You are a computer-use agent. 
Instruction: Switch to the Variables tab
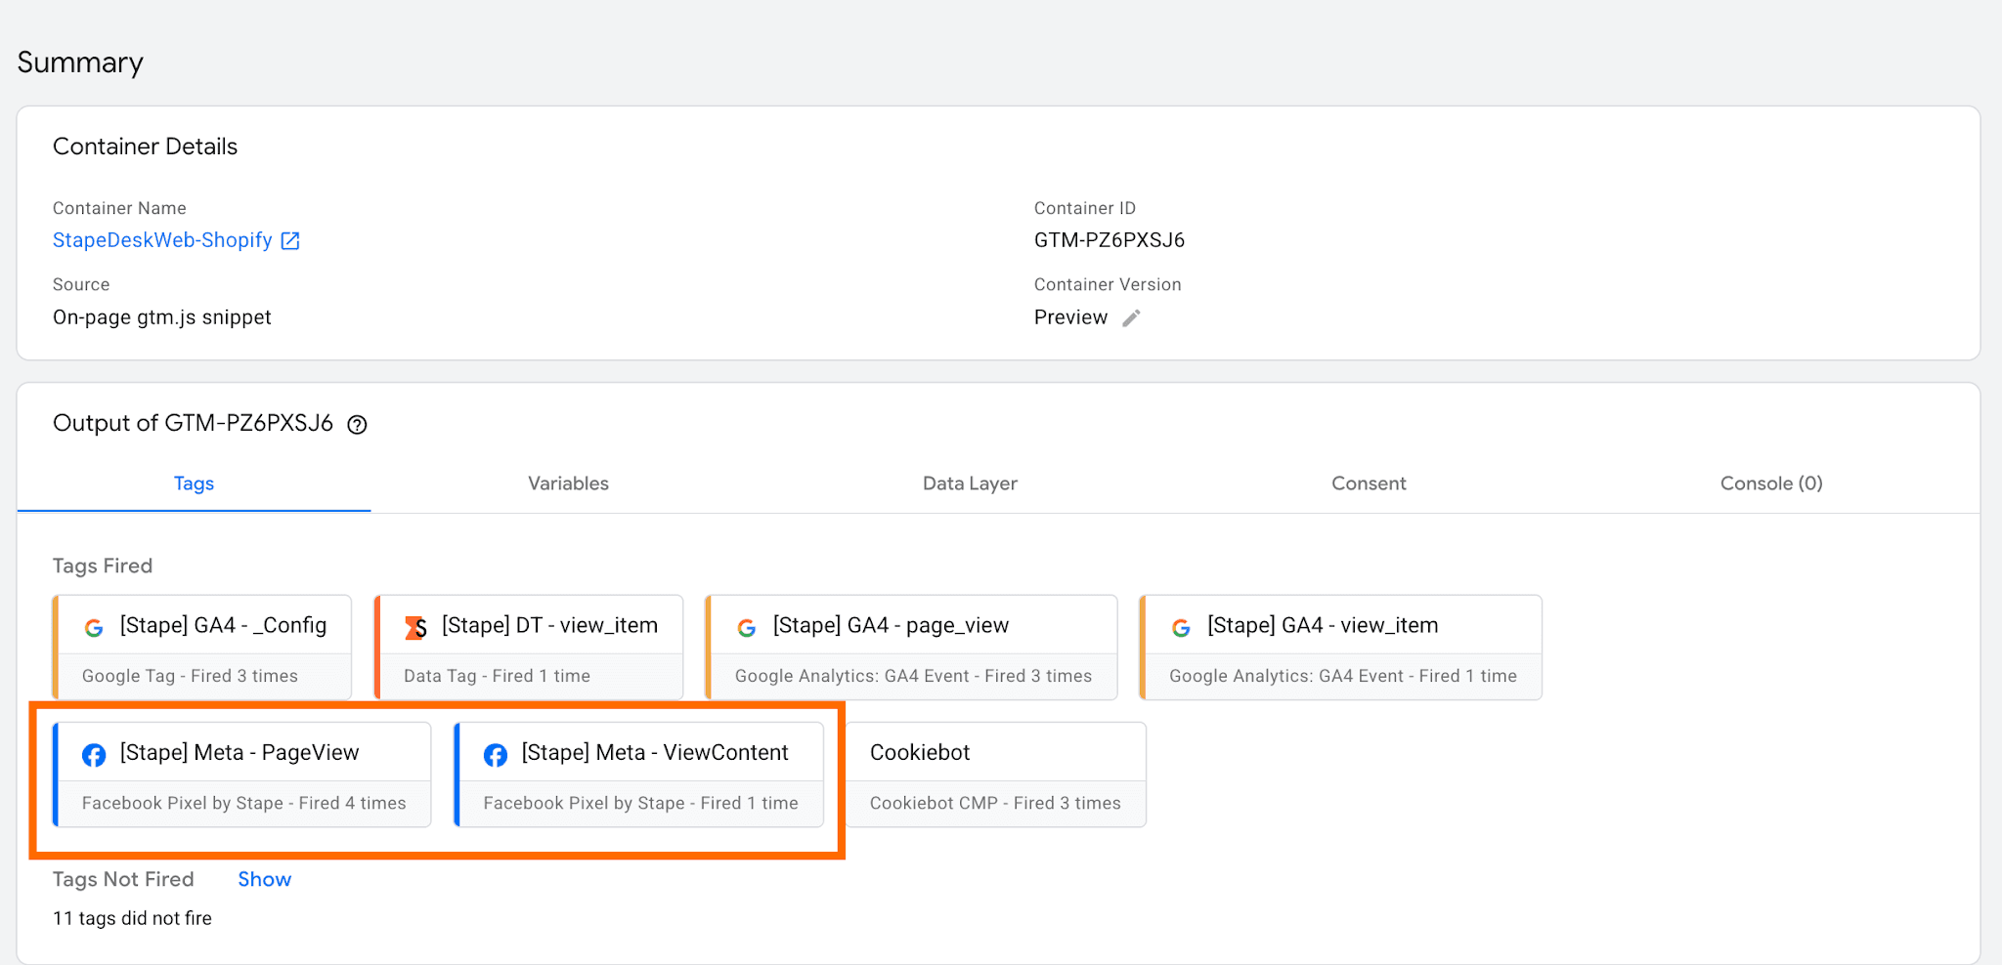click(x=568, y=483)
